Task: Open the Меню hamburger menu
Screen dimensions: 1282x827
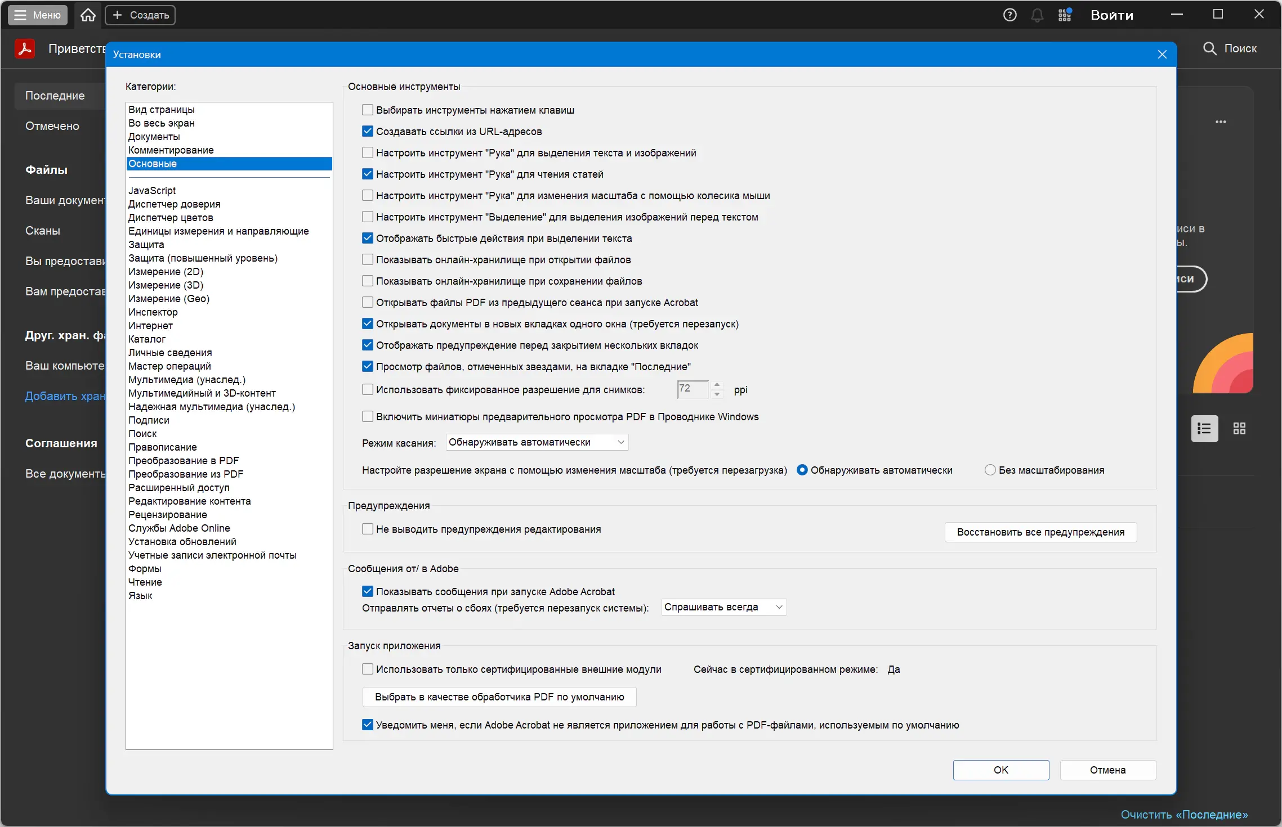Action: click(38, 15)
